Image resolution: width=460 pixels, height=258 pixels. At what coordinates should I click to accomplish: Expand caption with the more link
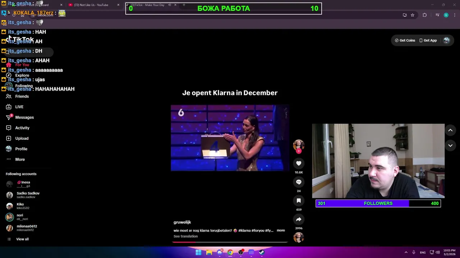coord(281,230)
